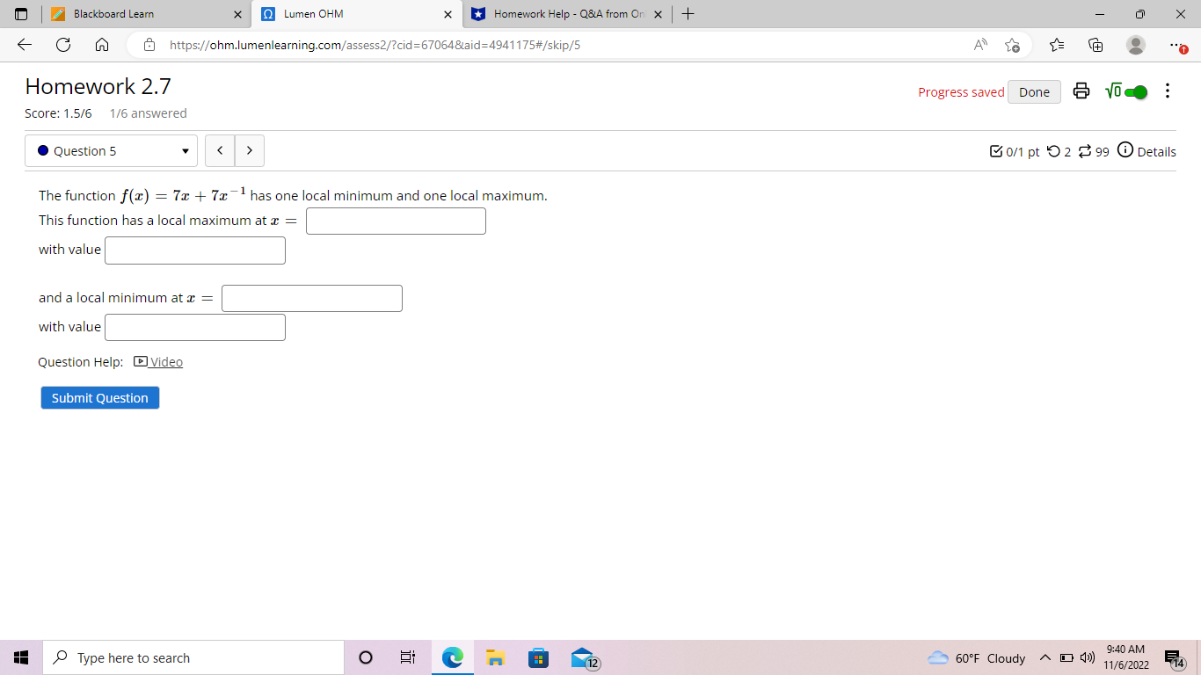Image resolution: width=1201 pixels, height=675 pixels.
Task: Click the '0/1 pt' points indicator
Action: [1015, 151]
